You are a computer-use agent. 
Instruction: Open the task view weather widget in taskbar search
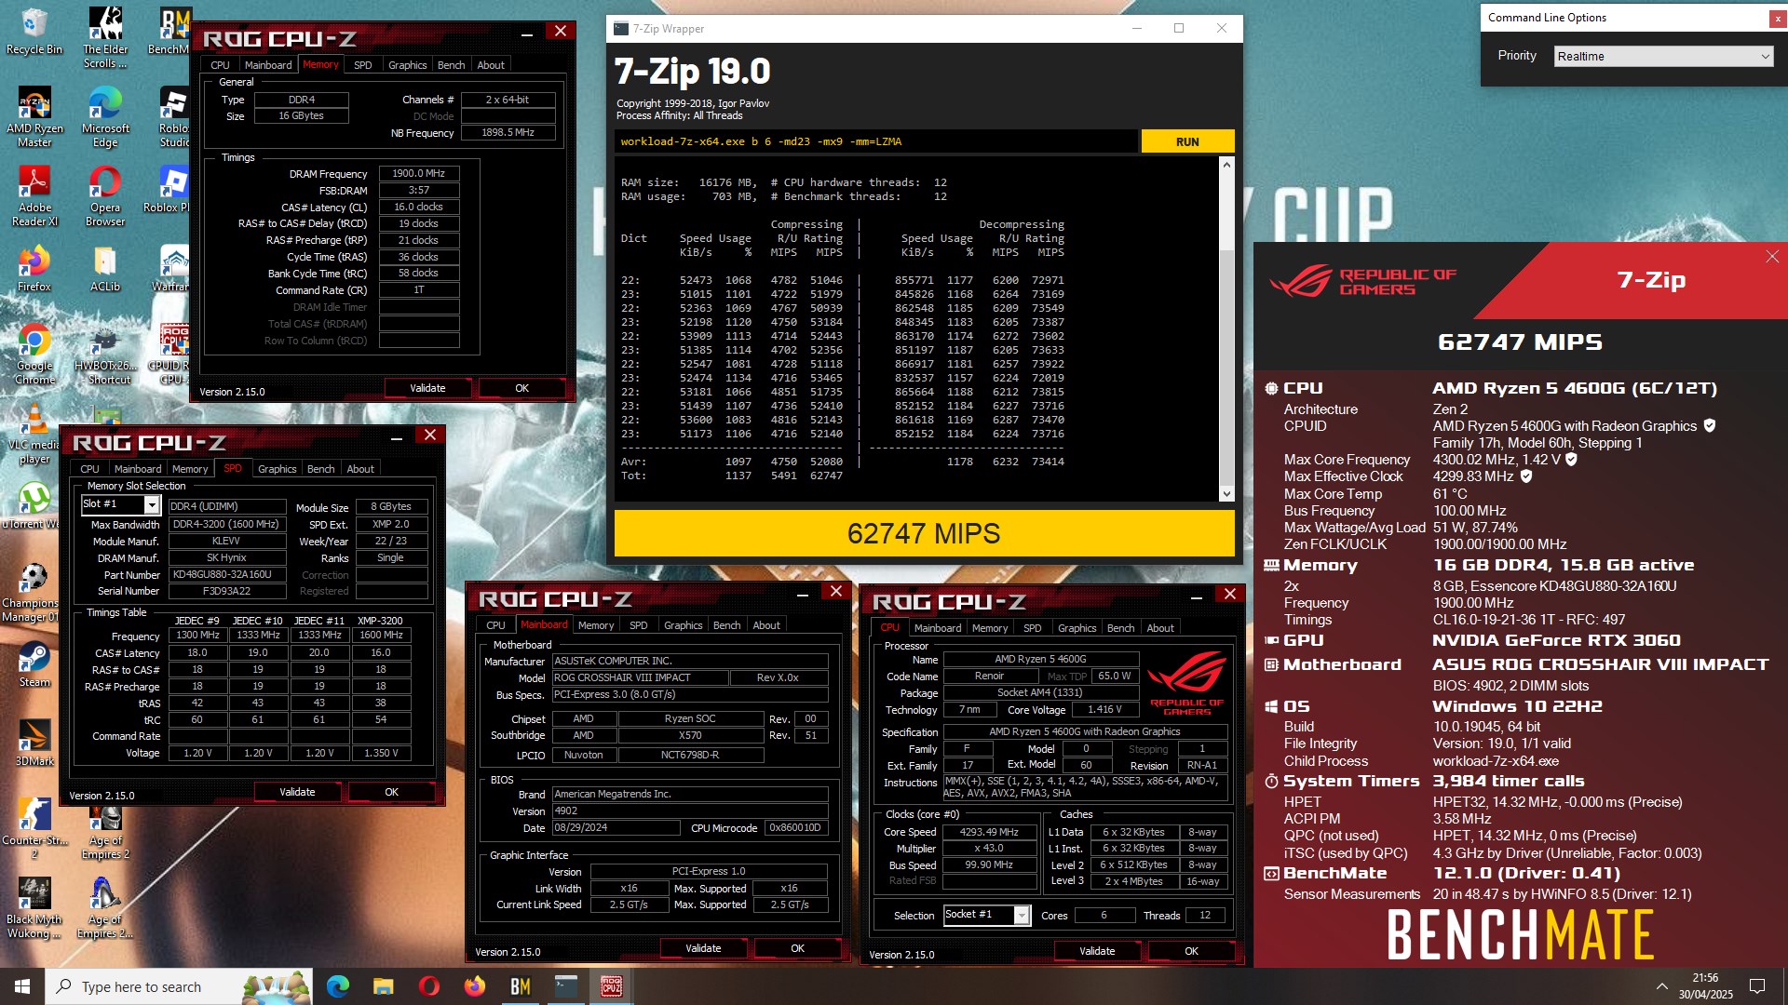click(277, 986)
